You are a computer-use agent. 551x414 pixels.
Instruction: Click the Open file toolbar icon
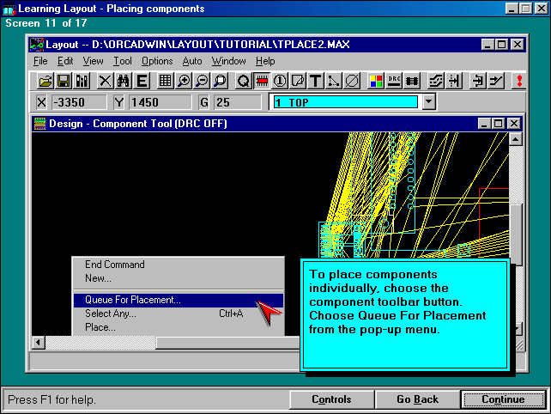point(46,81)
